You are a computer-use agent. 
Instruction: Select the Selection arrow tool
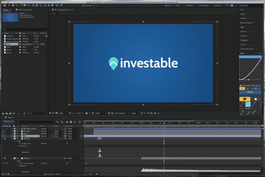pos(9,5)
